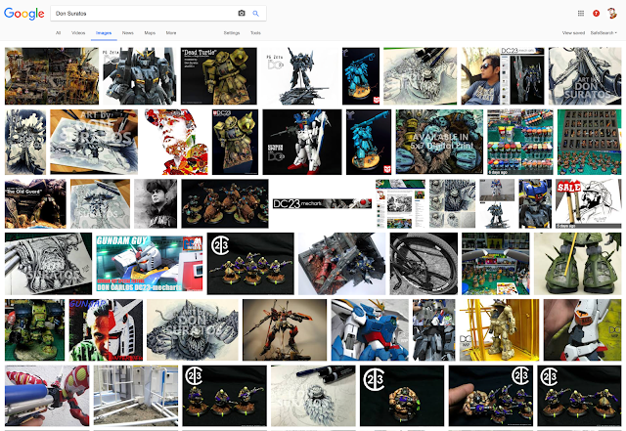This screenshot has height=431, width=626.
Task: Open the Settings menu
Action: [x=232, y=32]
